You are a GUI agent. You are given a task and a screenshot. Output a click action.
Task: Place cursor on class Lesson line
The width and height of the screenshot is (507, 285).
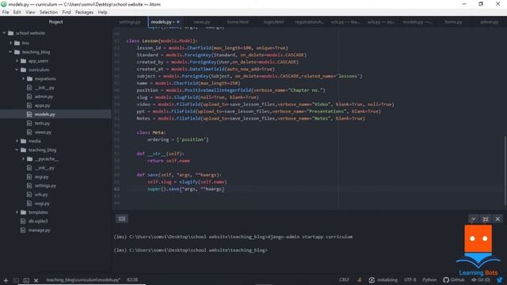point(162,40)
